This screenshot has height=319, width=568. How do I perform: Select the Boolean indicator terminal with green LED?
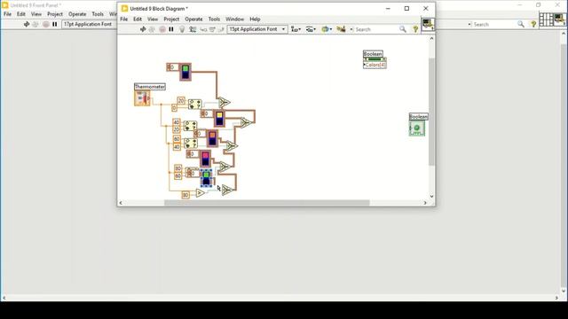click(417, 128)
